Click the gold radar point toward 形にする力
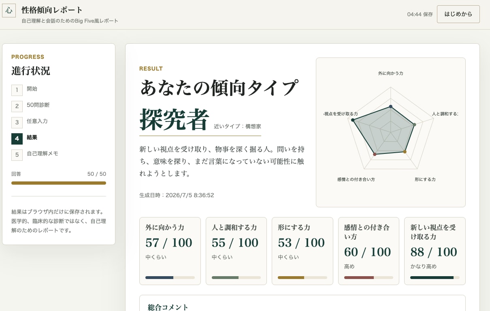The image size is (490, 311). click(405, 152)
